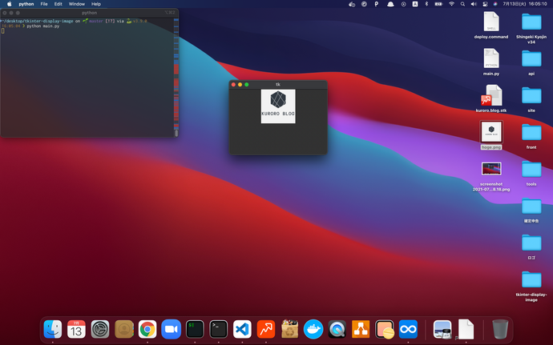Image resolution: width=553 pixels, height=345 pixels.
Task: Maximize the tk window with green button
Action: (x=247, y=85)
